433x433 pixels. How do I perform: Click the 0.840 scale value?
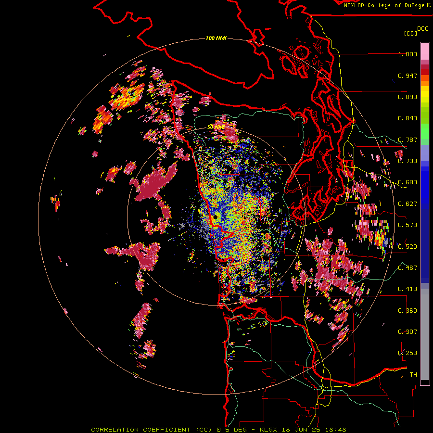[x=408, y=118]
